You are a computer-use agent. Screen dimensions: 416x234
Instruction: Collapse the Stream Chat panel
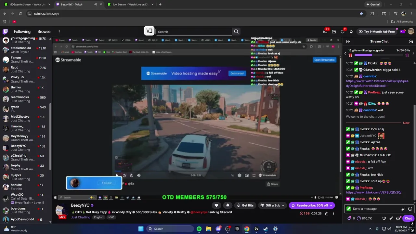[348, 42]
